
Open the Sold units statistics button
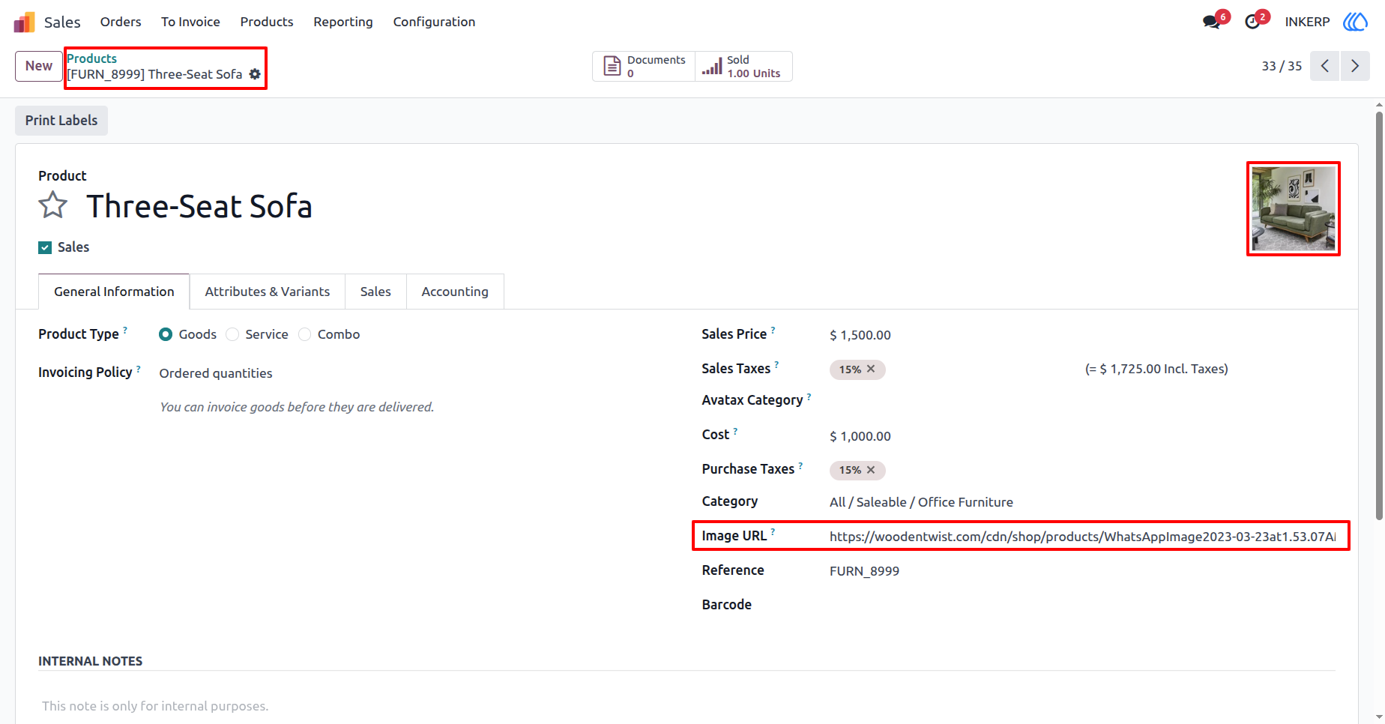point(743,66)
